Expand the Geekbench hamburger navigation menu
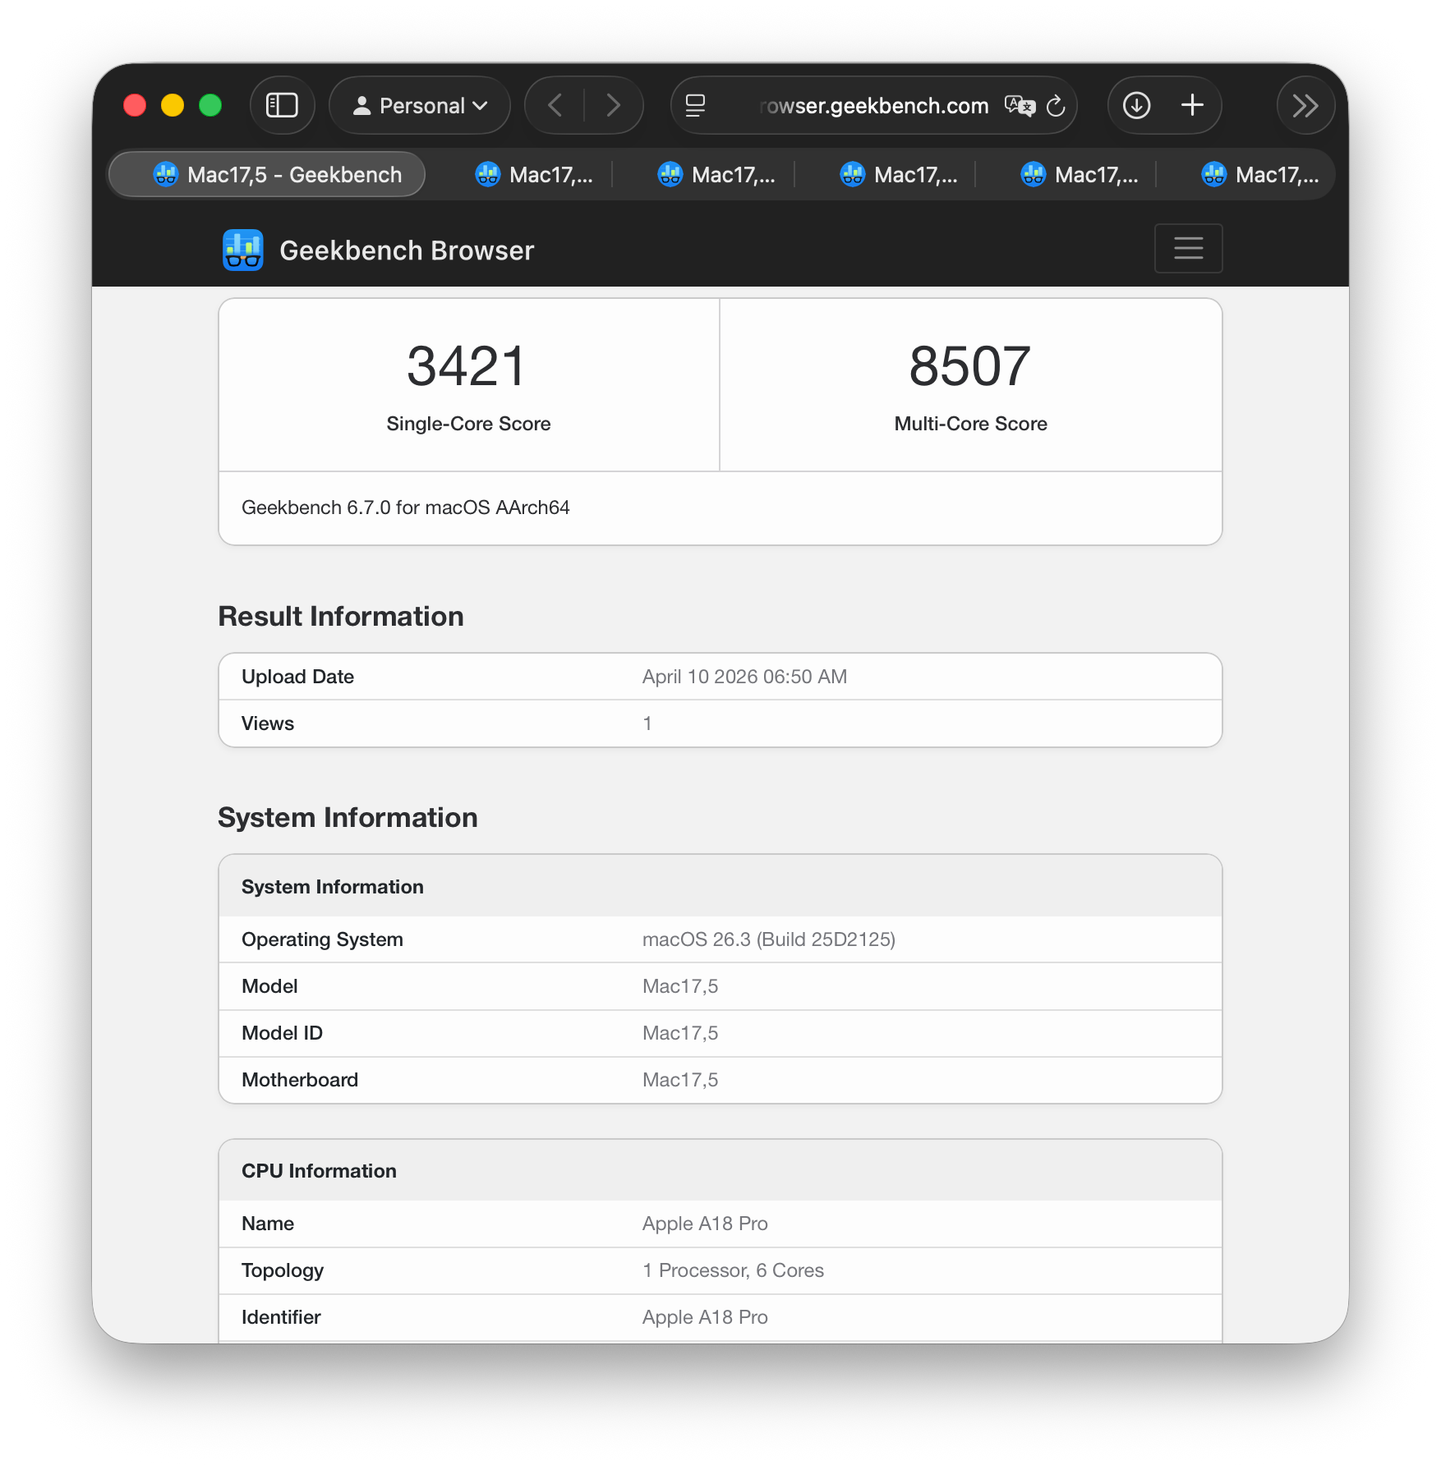The width and height of the screenshot is (1441, 1465). pos(1188,248)
